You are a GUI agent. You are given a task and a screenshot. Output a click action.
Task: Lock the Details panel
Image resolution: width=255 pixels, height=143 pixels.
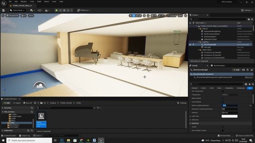click(x=252, y=70)
